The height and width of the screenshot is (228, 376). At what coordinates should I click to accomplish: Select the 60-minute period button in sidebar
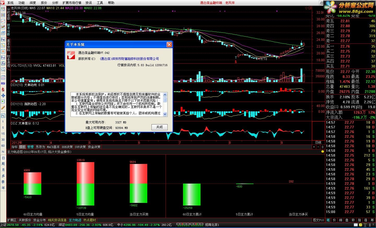pos(3,146)
